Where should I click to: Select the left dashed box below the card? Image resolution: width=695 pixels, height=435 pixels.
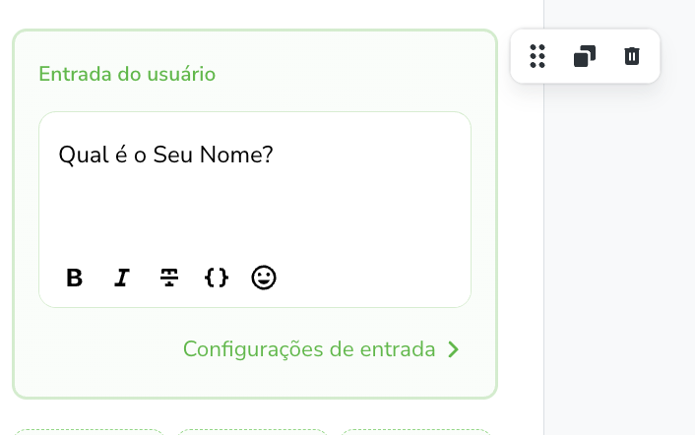[90, 431]
